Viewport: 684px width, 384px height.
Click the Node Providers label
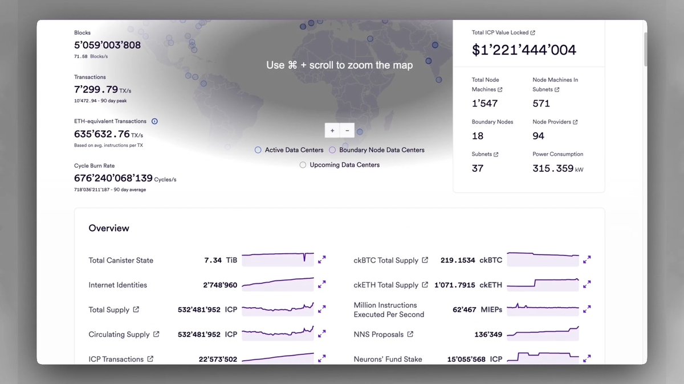pos(551,122)
